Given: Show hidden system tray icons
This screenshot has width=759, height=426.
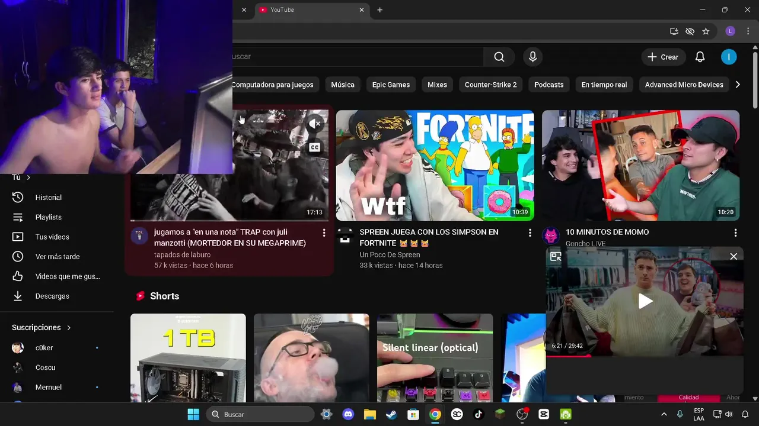Looking at the screenshot, I should point(664,414).
